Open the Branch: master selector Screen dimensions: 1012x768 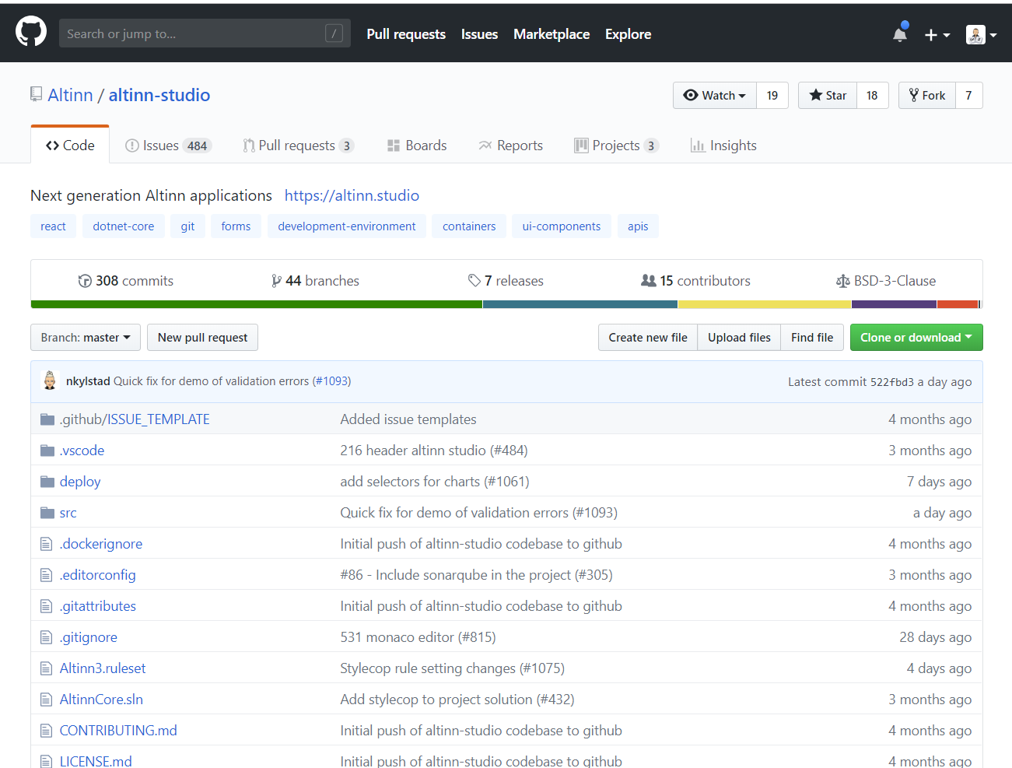point(86,338)
